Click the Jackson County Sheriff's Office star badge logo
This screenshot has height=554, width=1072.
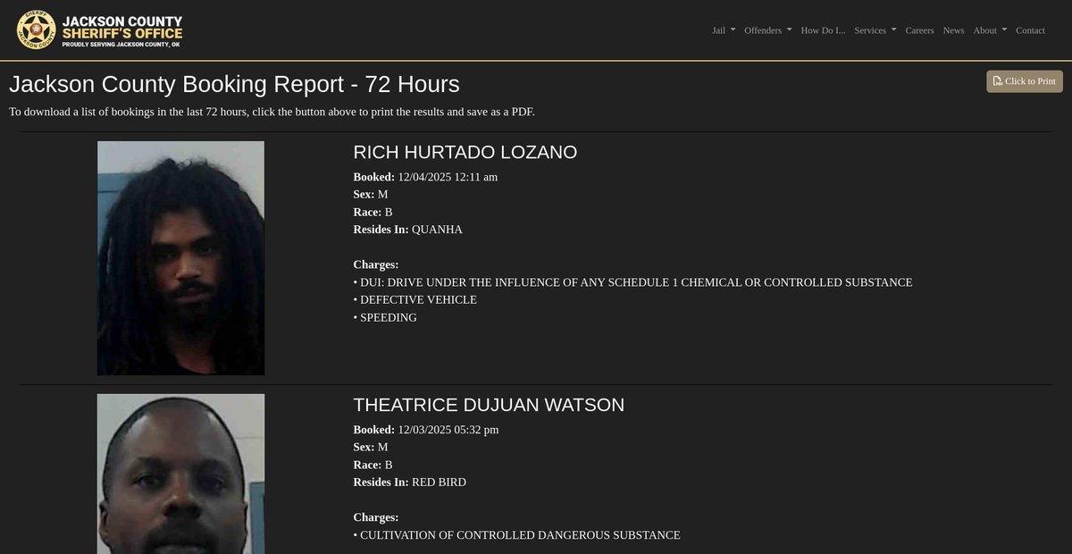pos(36,30)
